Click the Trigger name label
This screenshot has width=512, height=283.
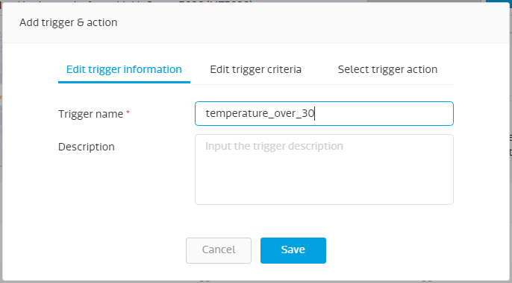[91, 114]
